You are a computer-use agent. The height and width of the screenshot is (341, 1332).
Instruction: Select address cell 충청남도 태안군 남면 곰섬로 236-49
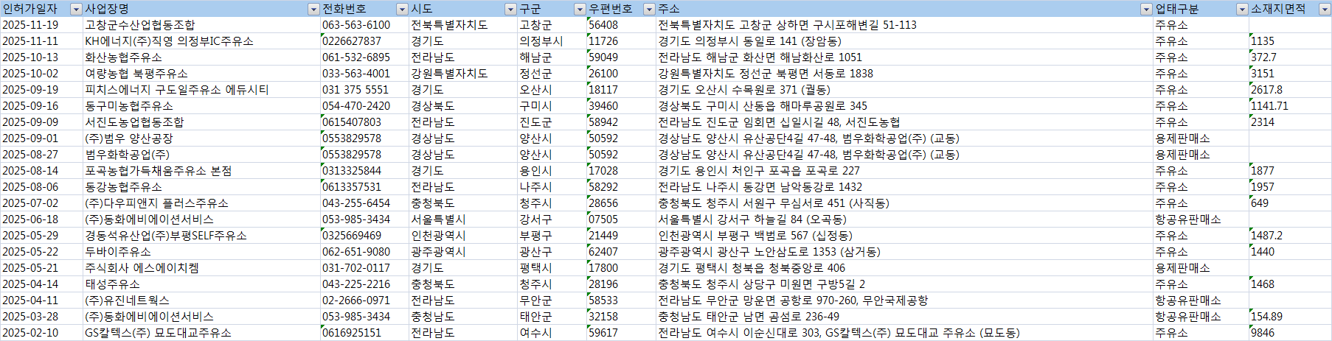(904, 317)
